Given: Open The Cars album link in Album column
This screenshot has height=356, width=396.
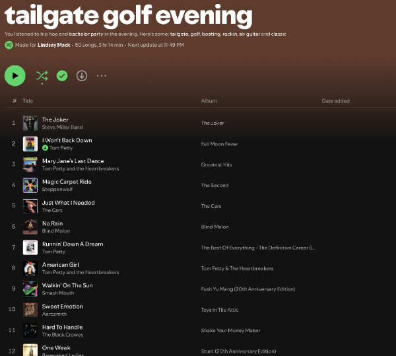Looking at the screenshot, I should (x=211, y=206).
